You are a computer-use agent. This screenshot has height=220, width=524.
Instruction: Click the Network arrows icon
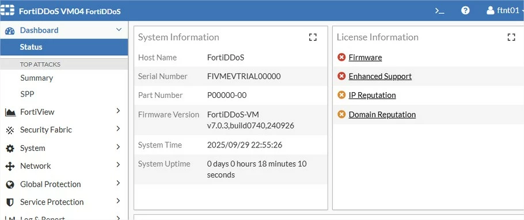coord(10,166)
